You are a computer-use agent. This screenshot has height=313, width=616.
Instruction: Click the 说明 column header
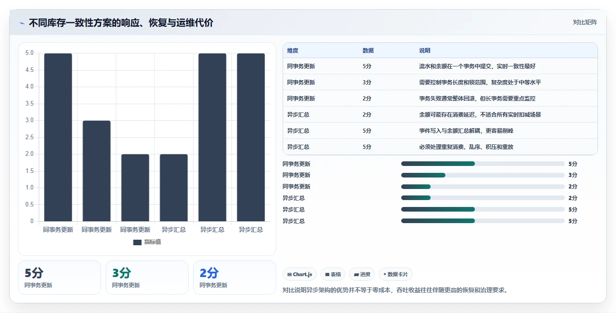pyautogui.click(x=425, y=51)
